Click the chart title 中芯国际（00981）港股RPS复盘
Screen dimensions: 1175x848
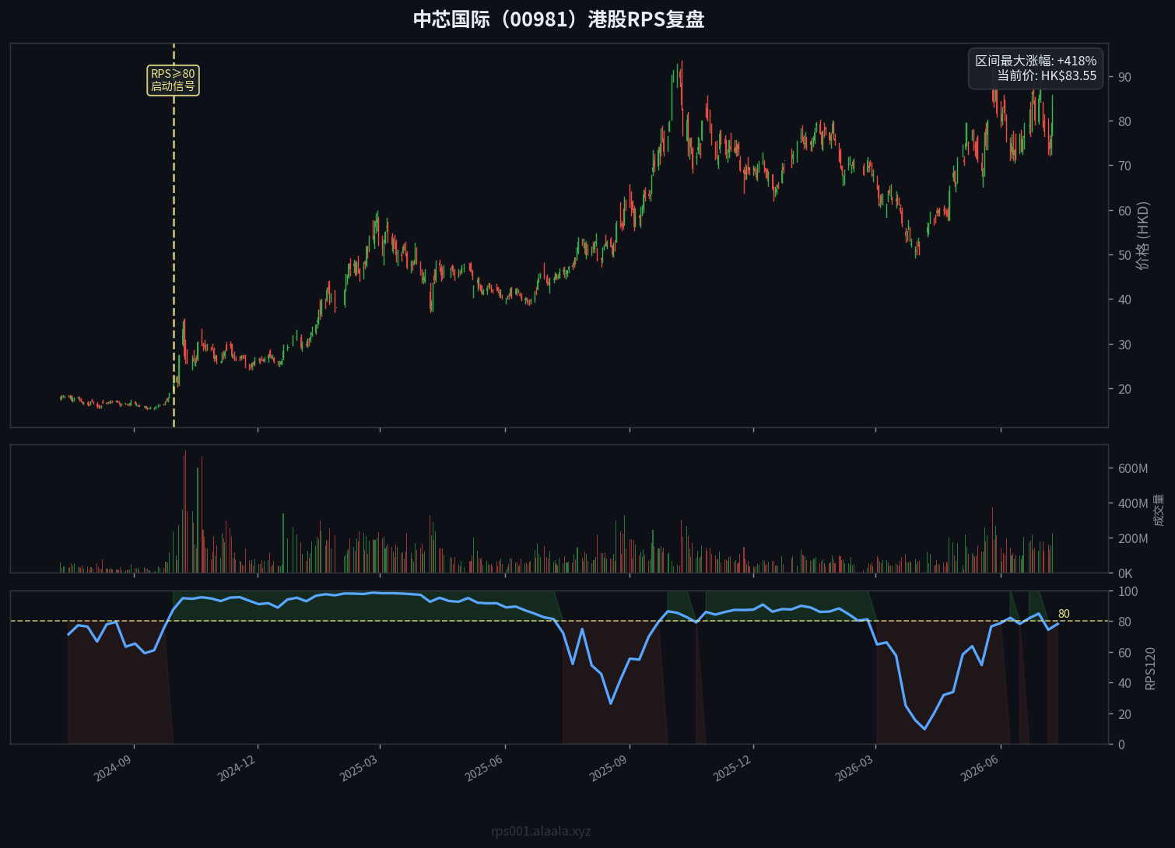pos(559,19)
